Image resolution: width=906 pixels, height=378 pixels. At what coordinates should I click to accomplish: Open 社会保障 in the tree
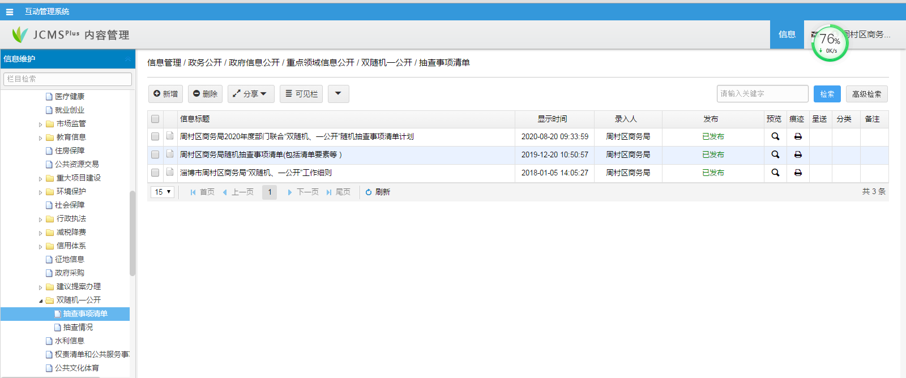(65, 205)
